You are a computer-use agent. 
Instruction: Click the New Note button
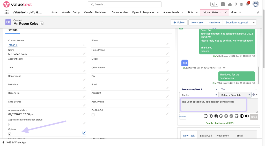[x=214, y=22]
